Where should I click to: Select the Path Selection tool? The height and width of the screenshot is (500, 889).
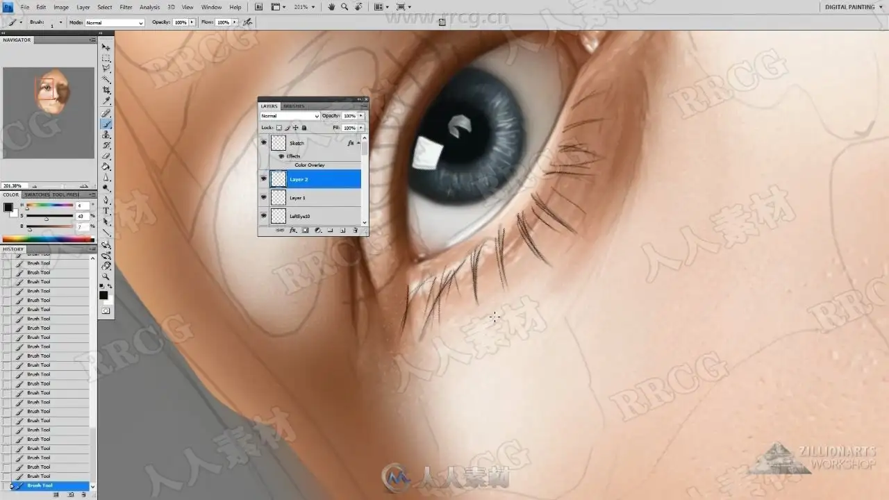(106, 222)
